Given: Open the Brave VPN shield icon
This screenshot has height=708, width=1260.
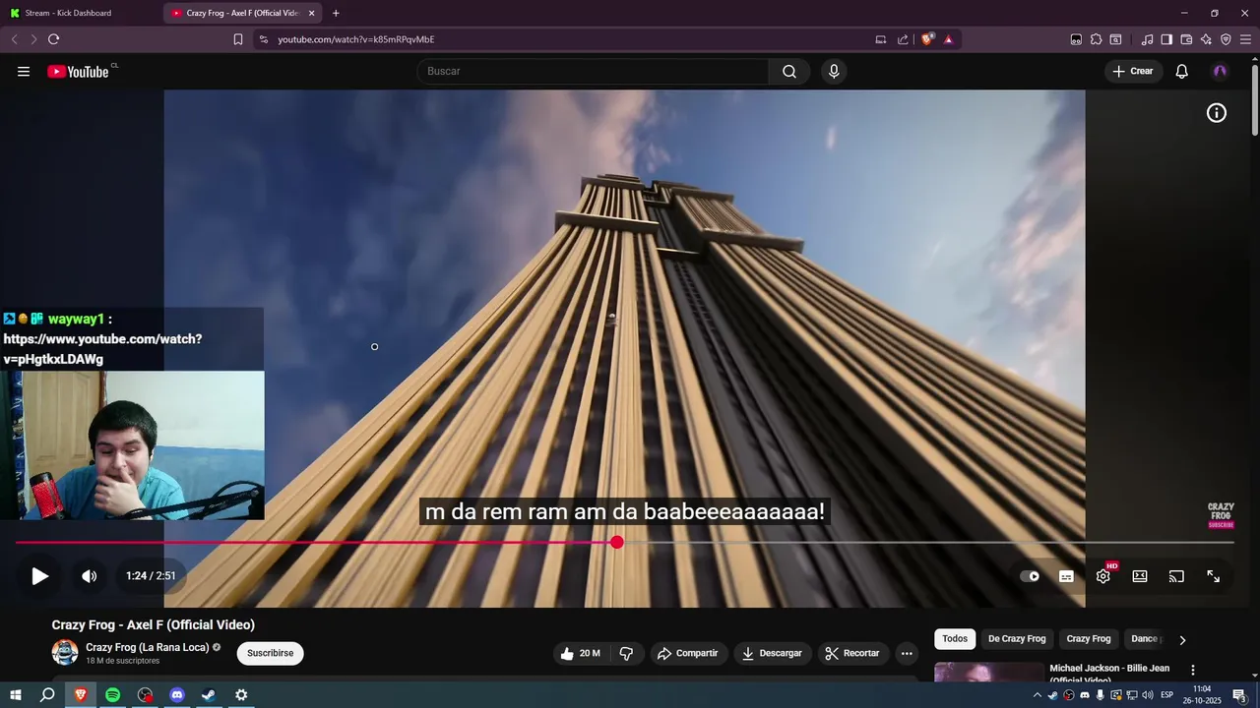Looking at the screenshot, I should [x=1226, y=39].
